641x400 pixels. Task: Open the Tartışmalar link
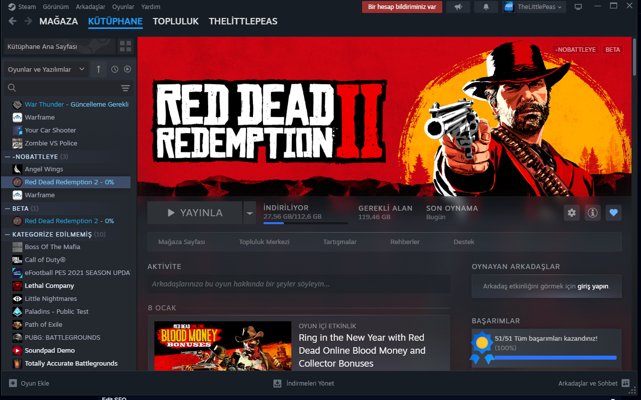pyautogui.click(x=340, y=242)
